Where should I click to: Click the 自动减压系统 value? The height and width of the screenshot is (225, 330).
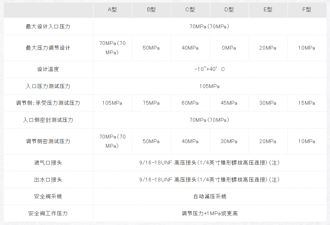[x=210, y=196]
